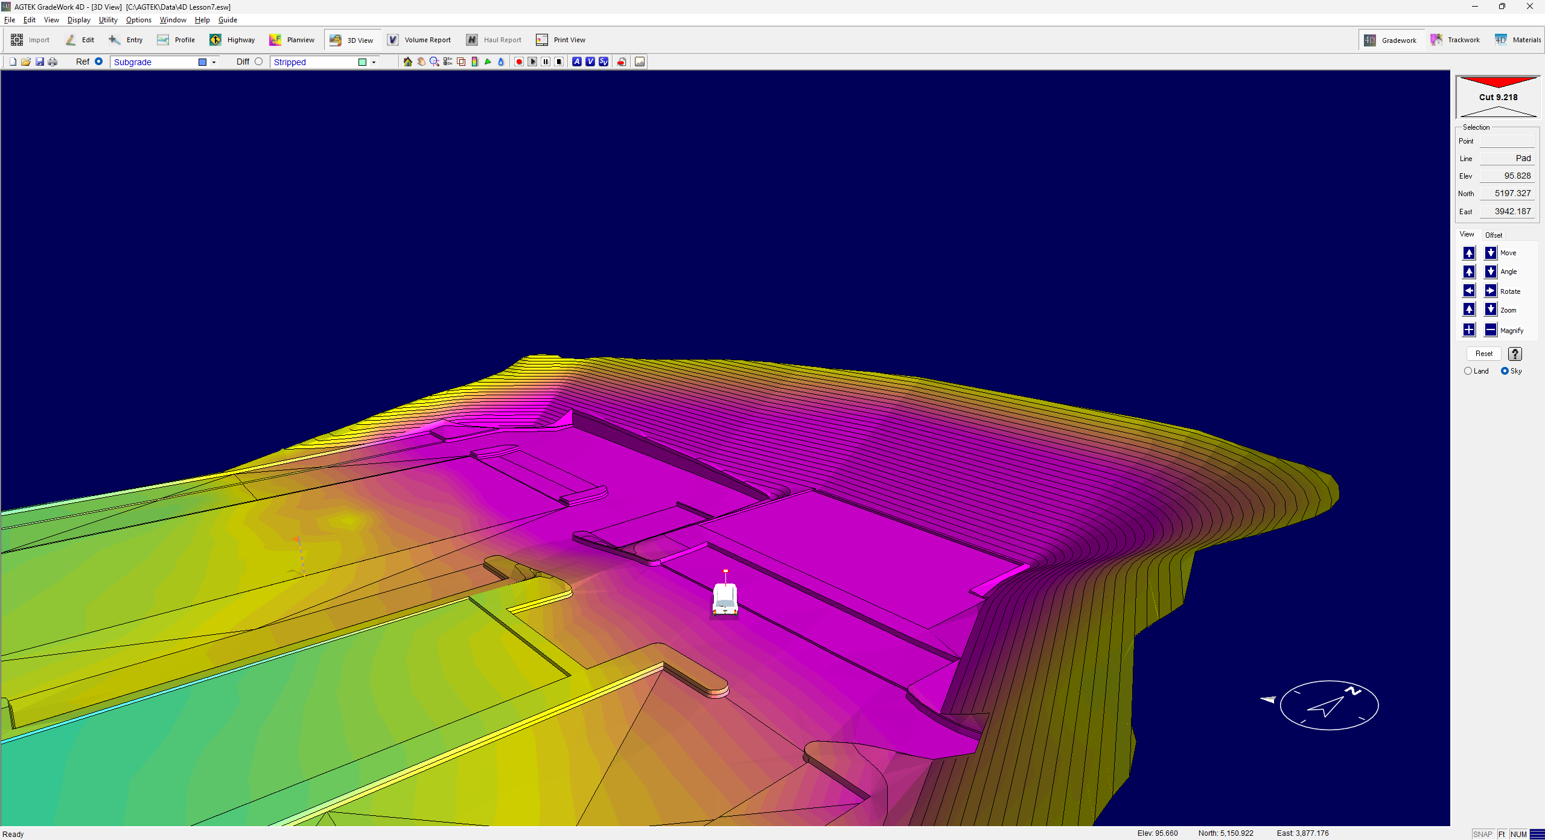This screenshot has height=840, width=1545.
Task: Click the Rotate right arrow icon
Action: (1491, 291)
